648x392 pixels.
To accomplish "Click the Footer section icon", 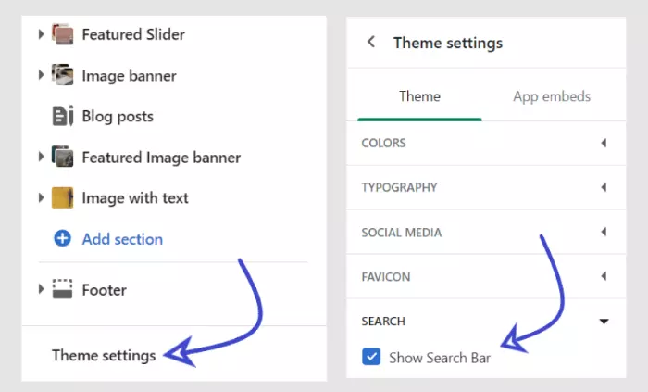I will coord(62,289).
